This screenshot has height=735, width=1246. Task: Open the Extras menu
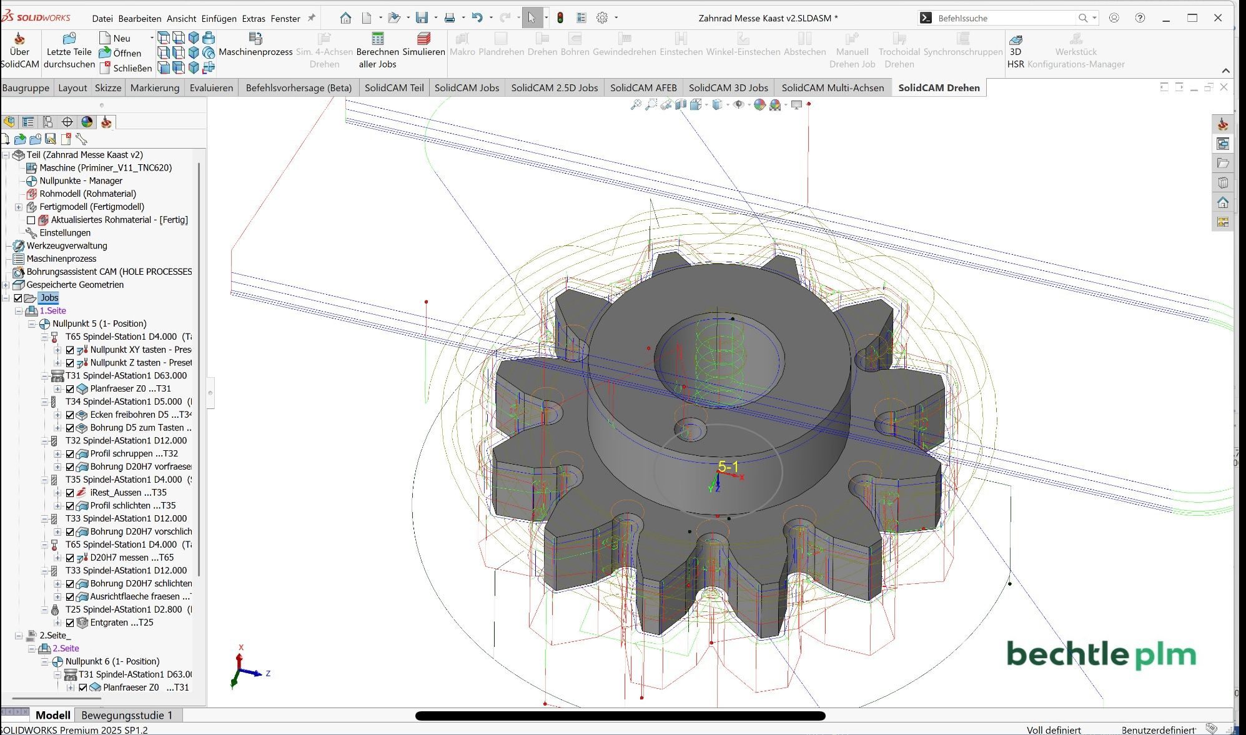[x=254, y=19]
